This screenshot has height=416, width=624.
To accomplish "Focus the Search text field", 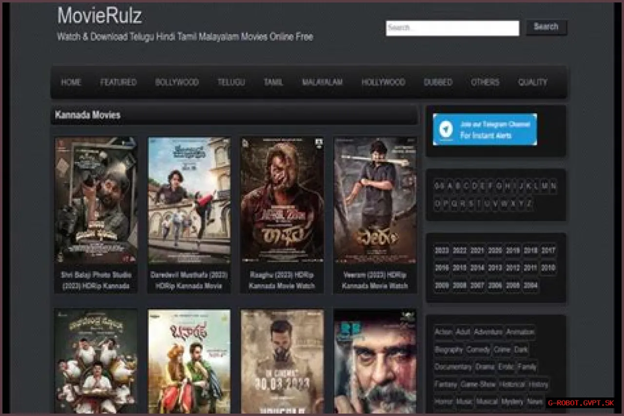I will point(452,28).
